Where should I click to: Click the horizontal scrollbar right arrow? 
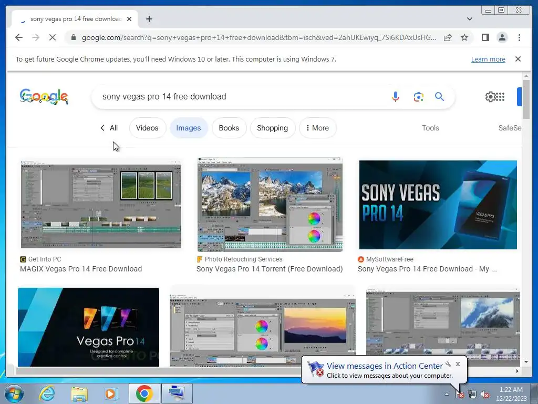click(x=518, y=371)
